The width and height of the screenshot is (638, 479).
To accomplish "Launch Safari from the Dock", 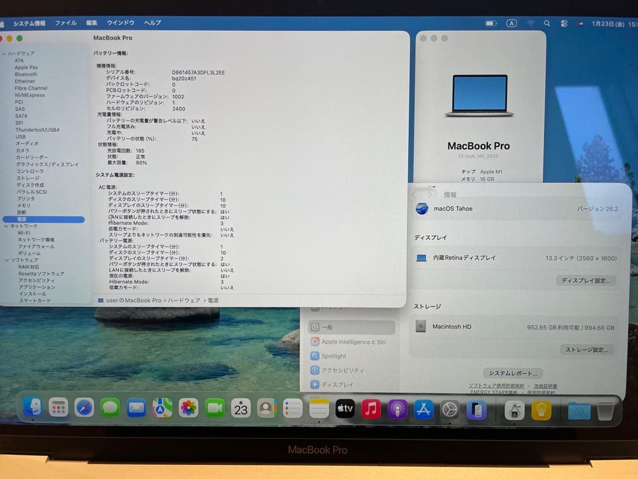I will 83,408.
